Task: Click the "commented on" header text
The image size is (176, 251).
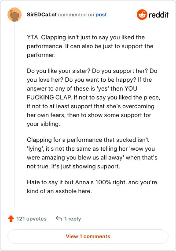Action: (76, 15)
